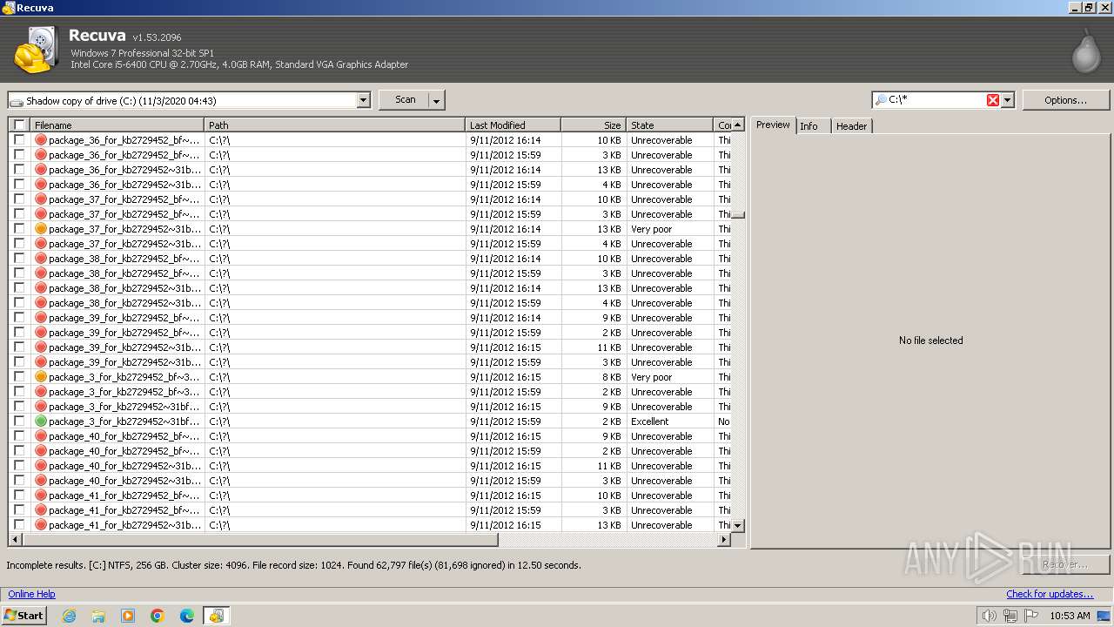1114x627 pixels.
Task: Check the package_40 9 KB file
Action: (x=19, y=436)
